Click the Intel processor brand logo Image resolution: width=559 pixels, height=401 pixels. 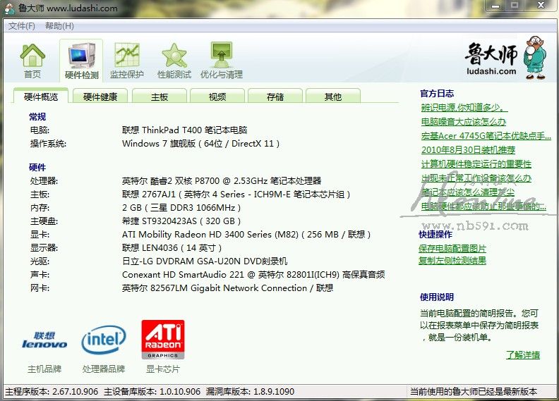tap(104, 341)
